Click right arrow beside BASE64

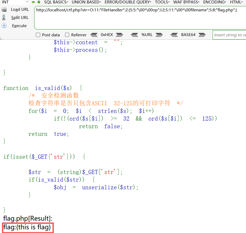pos(202,35)
